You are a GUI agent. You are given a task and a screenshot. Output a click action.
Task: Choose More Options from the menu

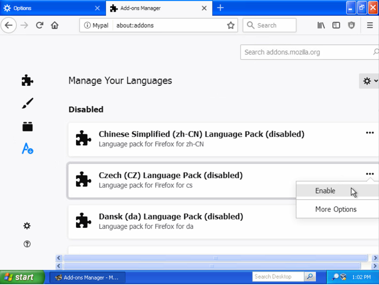[x=337, y=209]
